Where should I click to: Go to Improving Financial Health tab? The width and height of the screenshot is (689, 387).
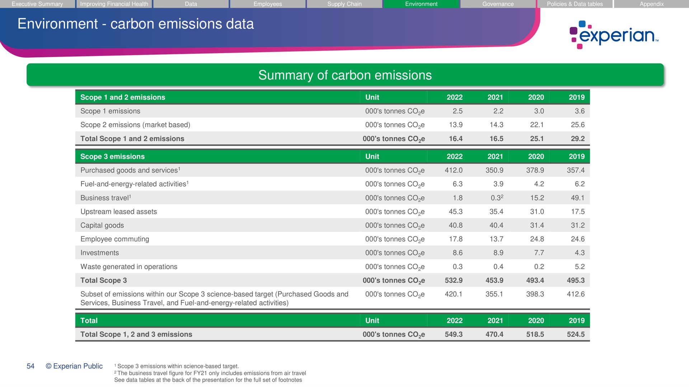(x=114, y=4)
